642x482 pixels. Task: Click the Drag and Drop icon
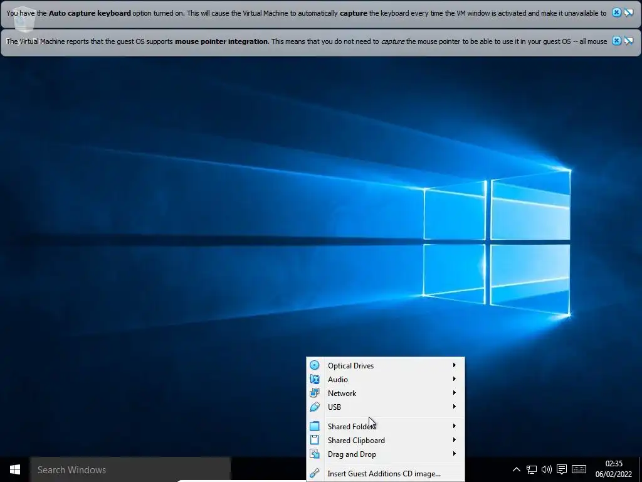pyautogui.click(x=315, y=454)
